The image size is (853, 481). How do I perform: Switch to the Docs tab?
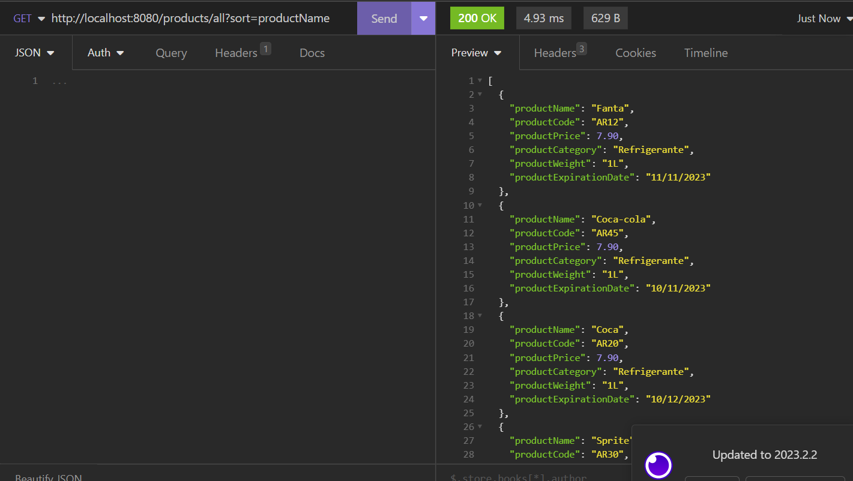[312, 53]
